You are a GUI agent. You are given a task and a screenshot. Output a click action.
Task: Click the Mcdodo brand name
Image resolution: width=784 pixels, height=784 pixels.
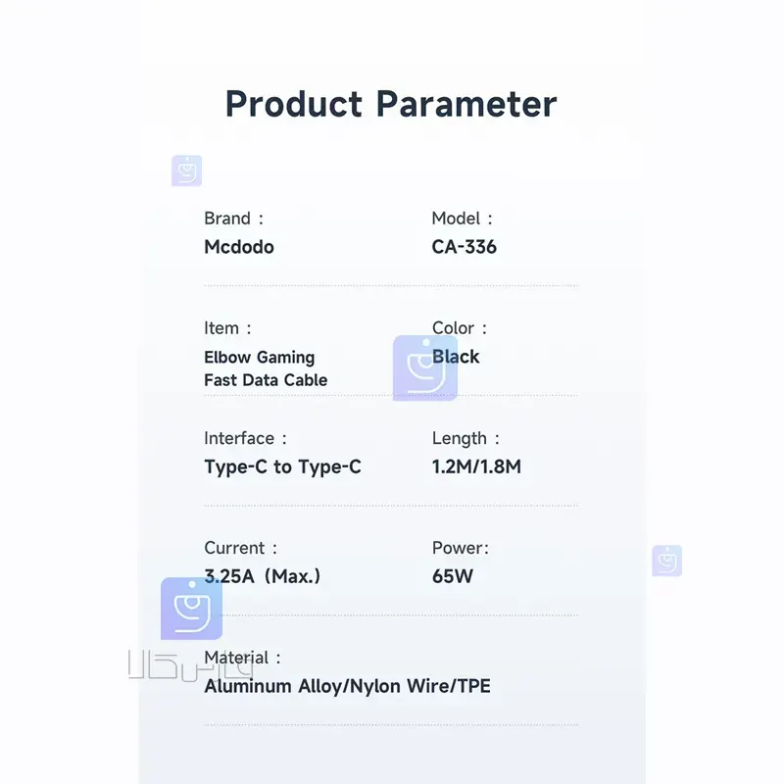[239, 247]
